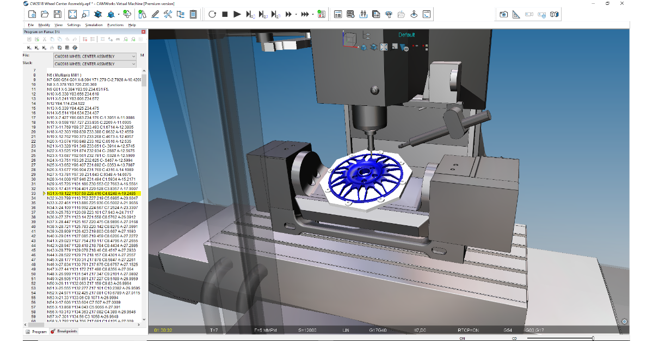Open the File dropdown for CW2018 Wheel Center
Image resolution: width=653 pixels, height=341 pixels.
(134, 56)
